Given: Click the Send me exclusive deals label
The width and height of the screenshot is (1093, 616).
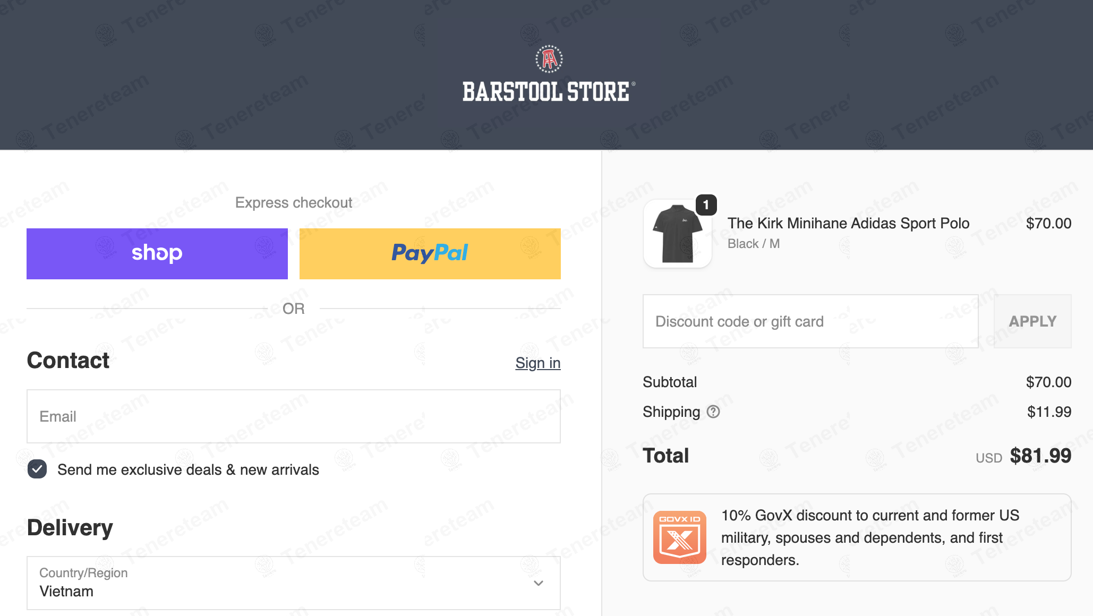Looking at the screenshot, I should (188, 469).
